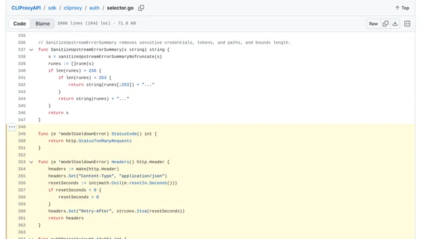
Task: Click StatusTooManyRequests symbol
Action: click(105, 141)
